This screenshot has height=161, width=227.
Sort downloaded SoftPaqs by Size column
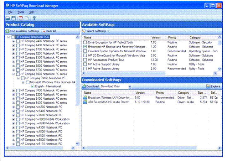[x=202, y=93]
